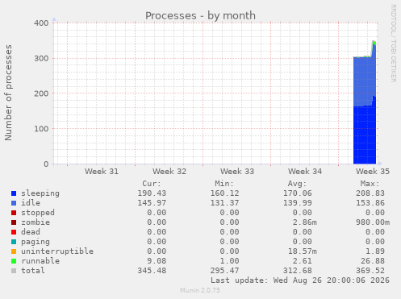Click the 'Munin 2.0.75' version text
Screen dimensions: 401x299
pos(200,290)
